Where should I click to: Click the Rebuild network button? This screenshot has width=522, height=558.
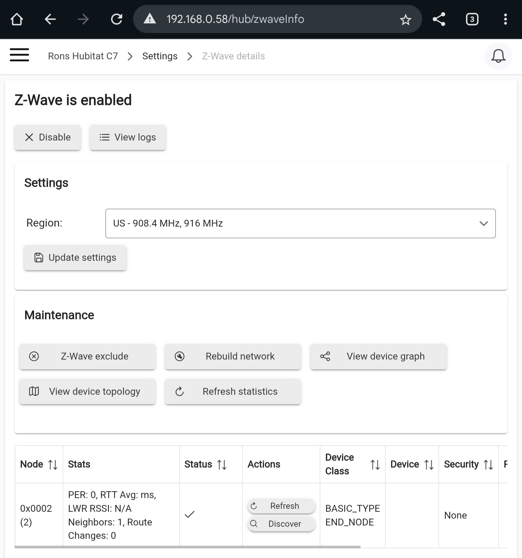[x=233, y=356]
